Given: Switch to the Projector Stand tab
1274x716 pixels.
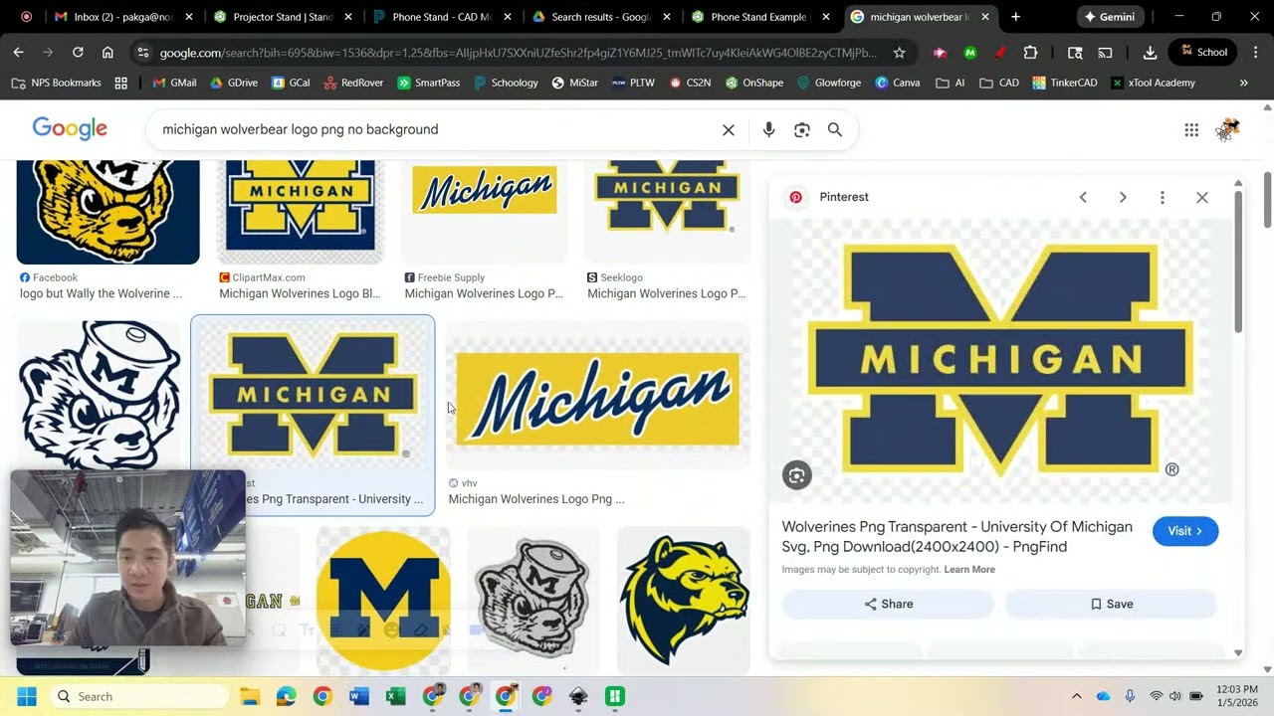Looking at the screenshot, I should pos(283,17).
